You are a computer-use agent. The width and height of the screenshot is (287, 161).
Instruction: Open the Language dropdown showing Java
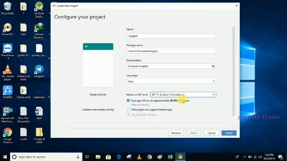171,81
